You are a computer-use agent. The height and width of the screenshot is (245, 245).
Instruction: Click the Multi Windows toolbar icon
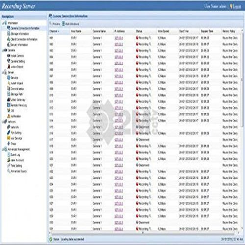(x=63, y=24)
